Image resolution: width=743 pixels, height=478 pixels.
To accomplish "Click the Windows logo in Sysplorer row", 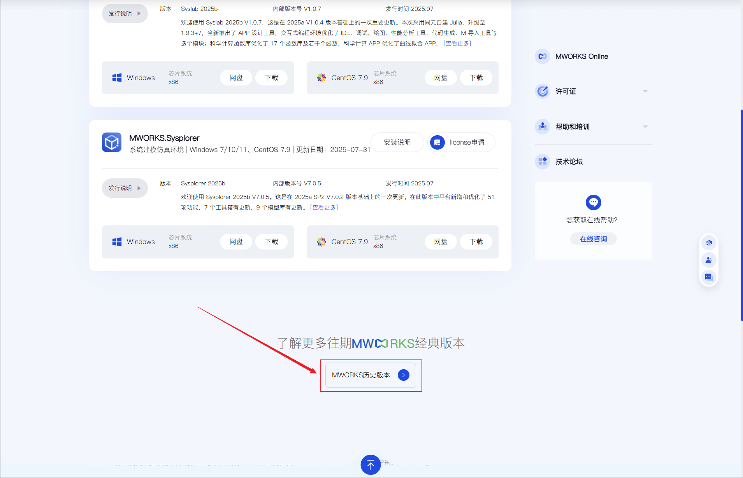I will click(x=117, y=242).
